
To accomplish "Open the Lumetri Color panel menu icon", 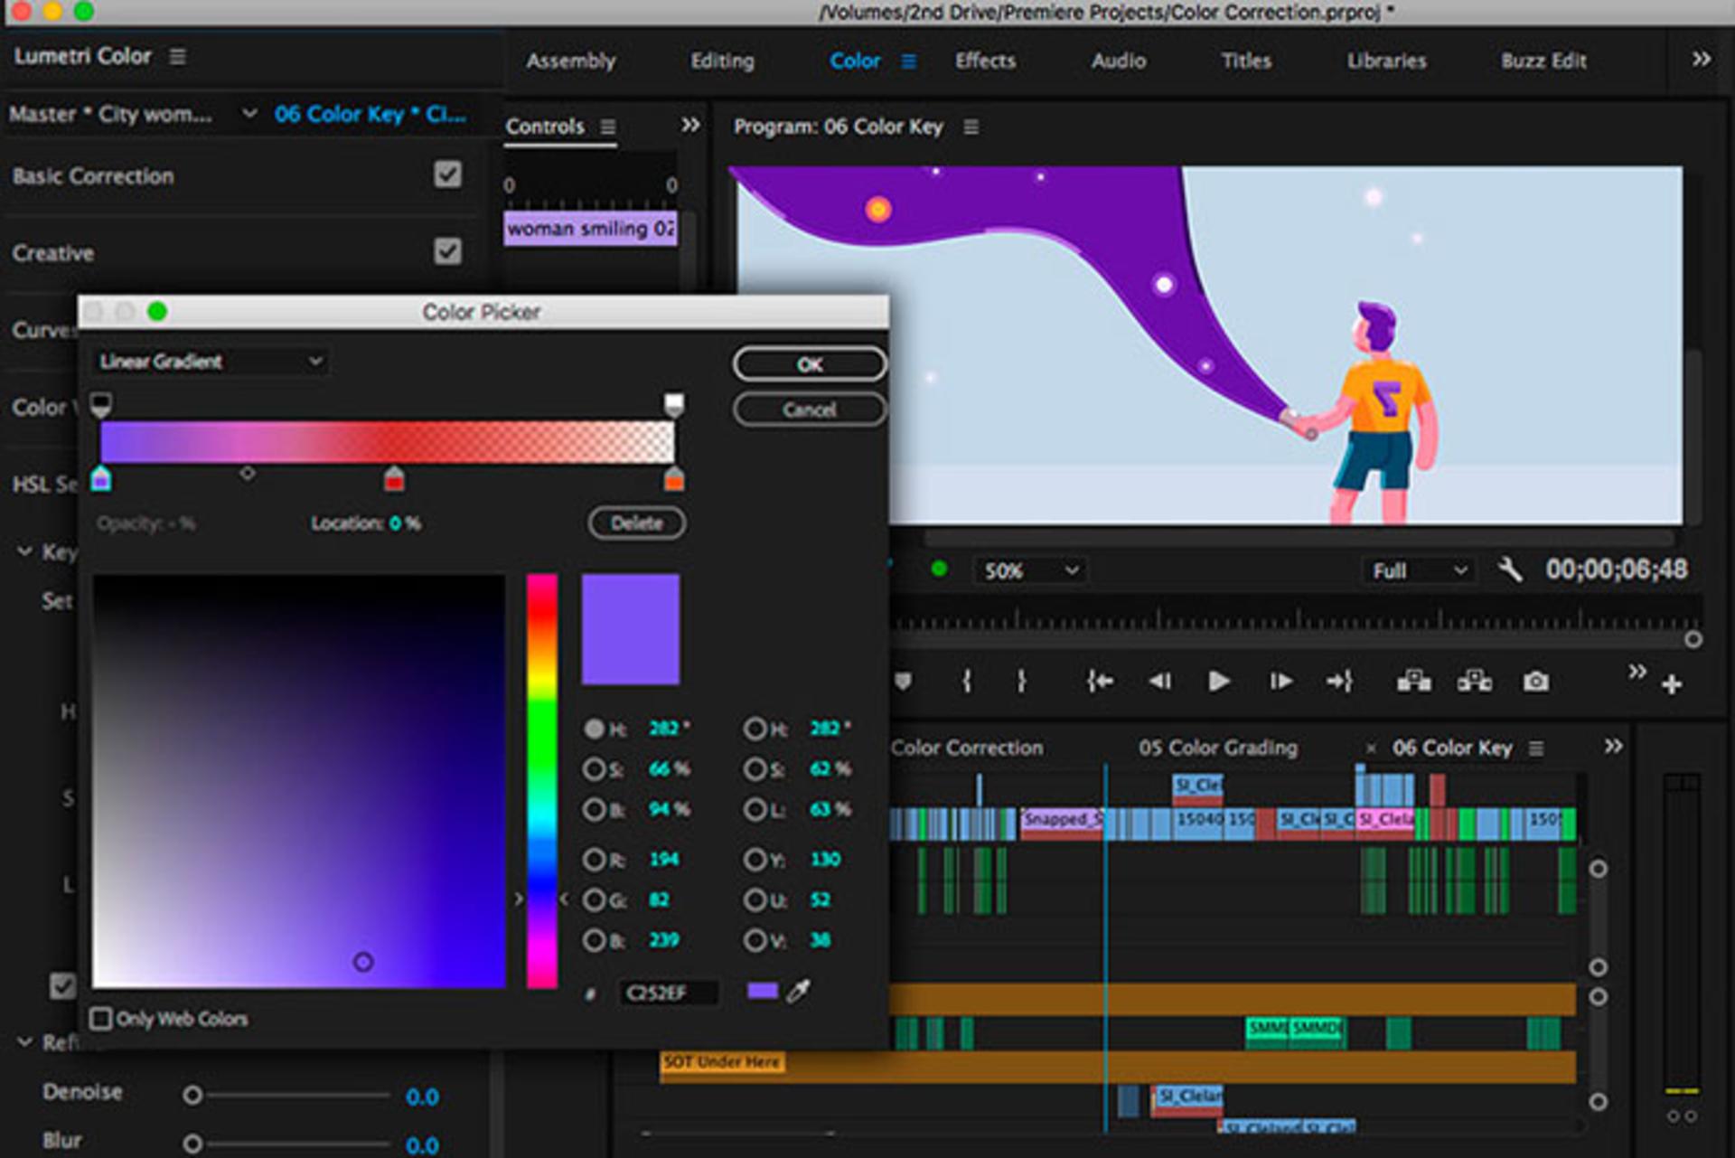I will click(x=178, y=56).
